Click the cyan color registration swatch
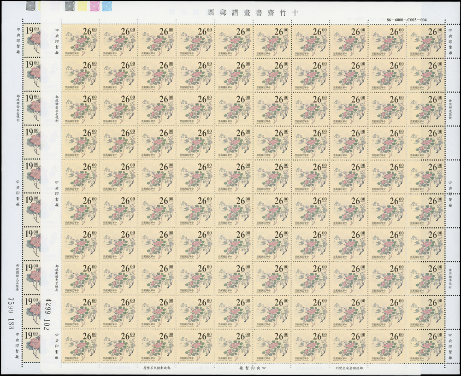The width and height of the screenshot is (461, 376). click(107, 6)
